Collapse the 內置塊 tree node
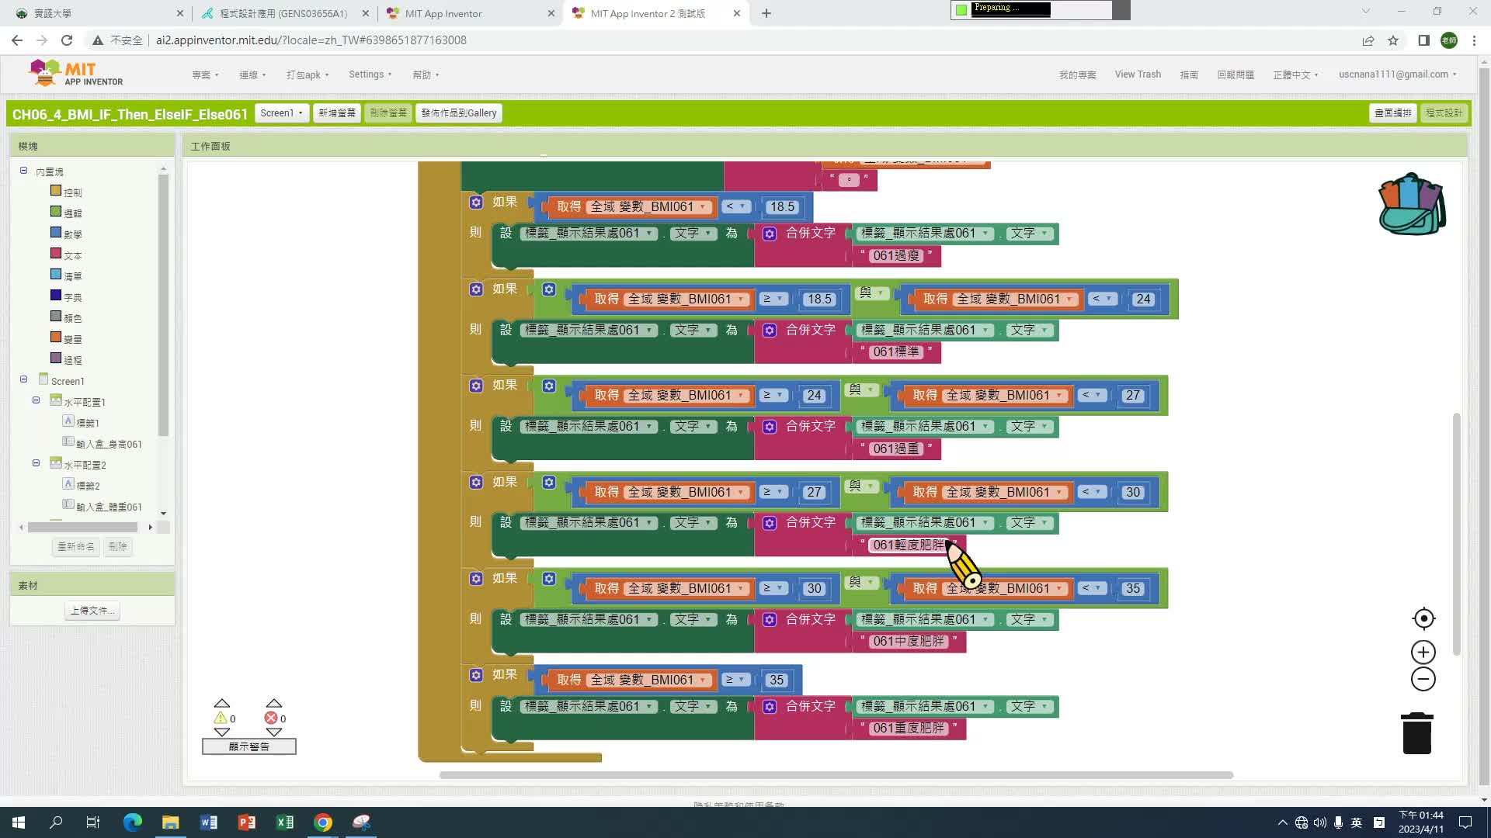 [x=23, y=171]
